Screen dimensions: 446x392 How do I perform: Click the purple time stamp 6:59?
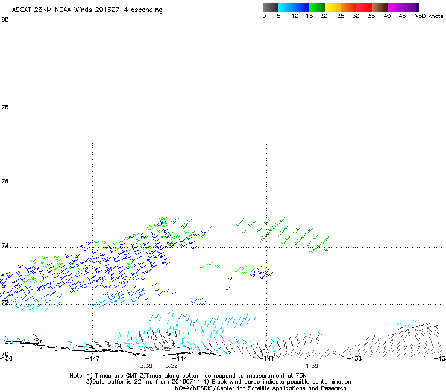pyautogui.click(x=171, y=366)
